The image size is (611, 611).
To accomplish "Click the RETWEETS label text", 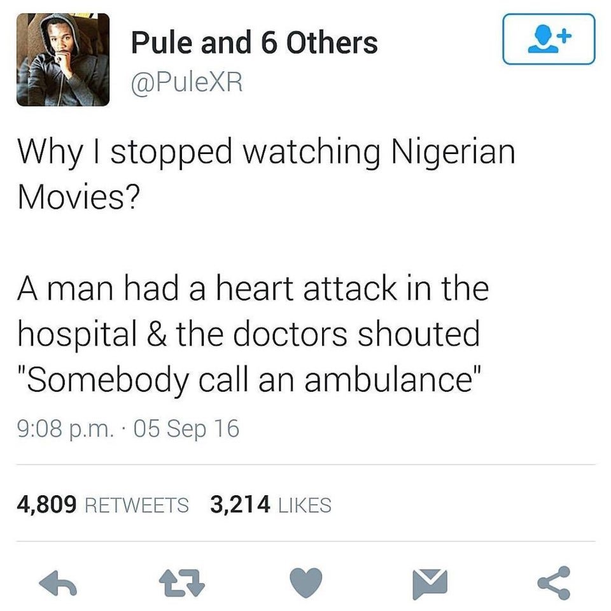I will pyautogui.click(x=137, y=505).
